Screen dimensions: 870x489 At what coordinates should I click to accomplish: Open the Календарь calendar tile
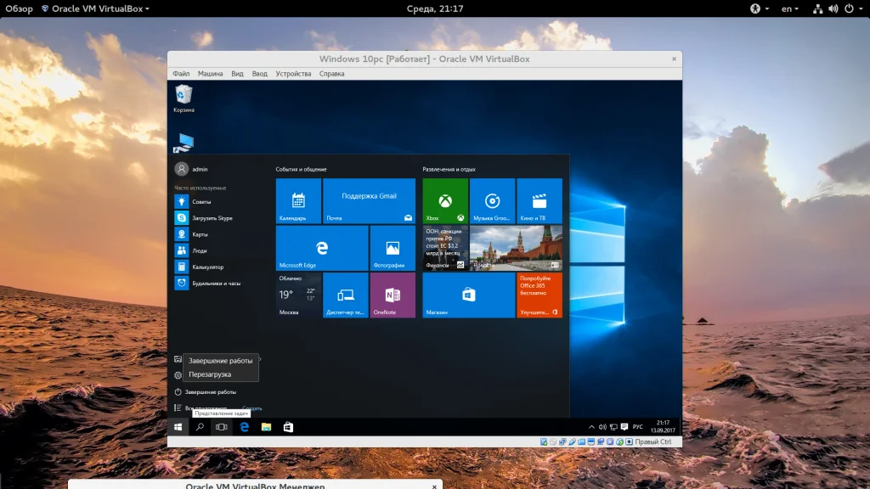point(297,200)
